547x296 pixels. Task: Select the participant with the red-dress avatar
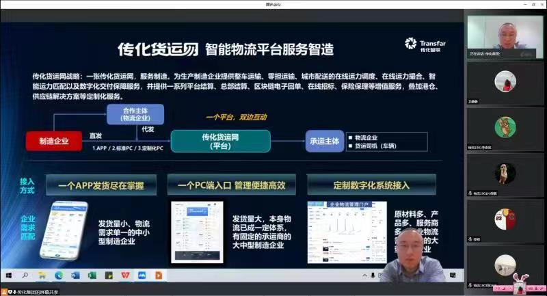505,81
